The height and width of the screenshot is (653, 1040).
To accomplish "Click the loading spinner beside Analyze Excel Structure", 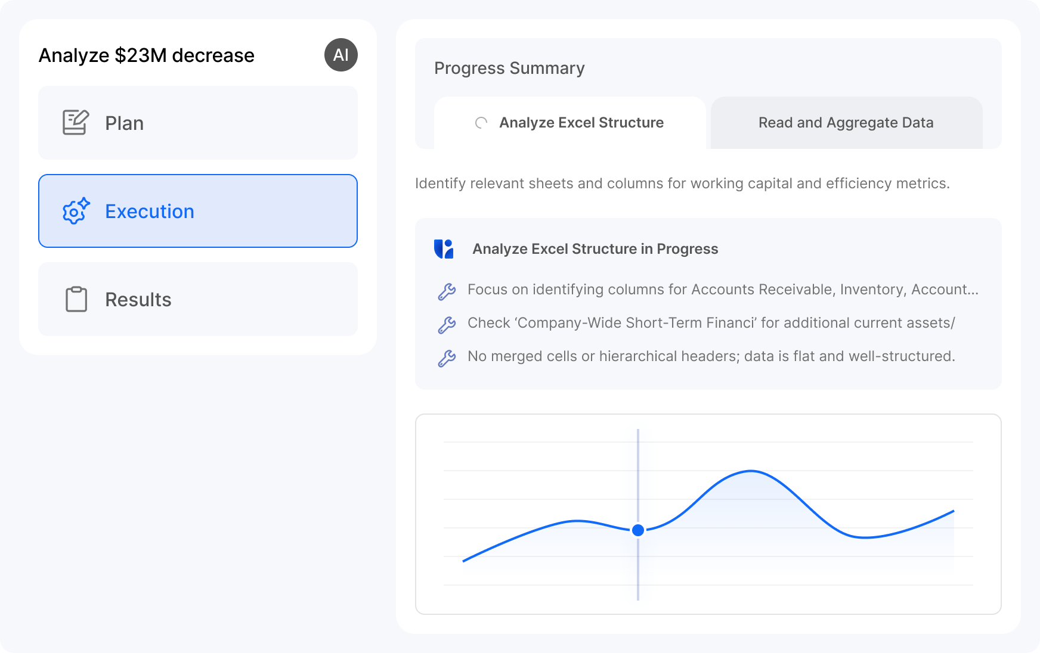I will pos(481,123).
